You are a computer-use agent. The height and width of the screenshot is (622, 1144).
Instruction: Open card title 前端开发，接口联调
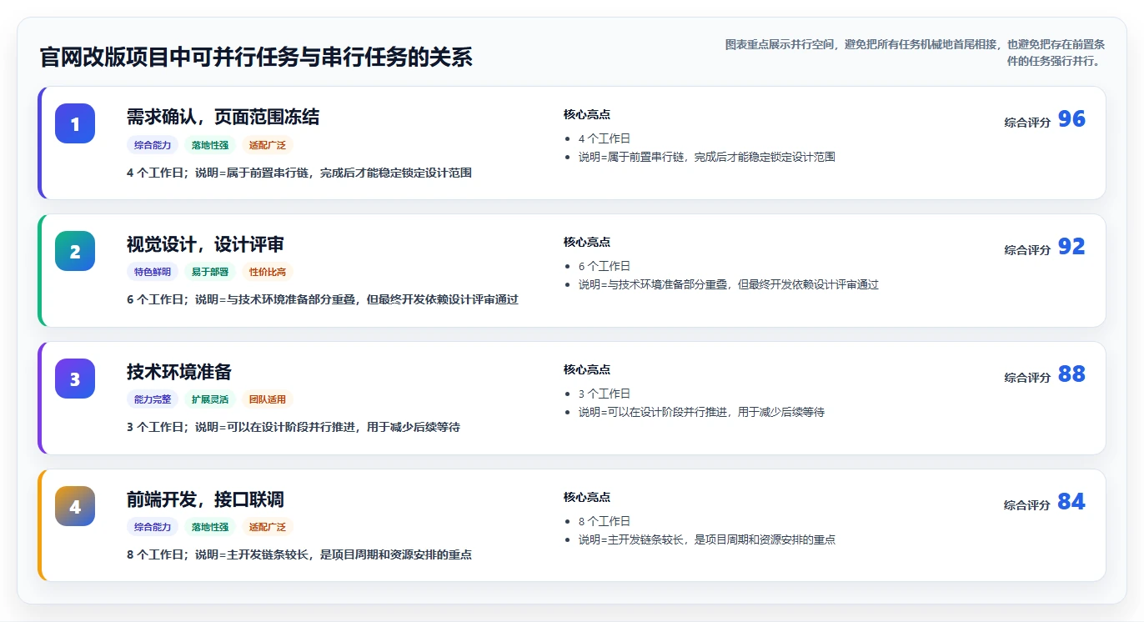pyautogui.click(x=205, y=499)
